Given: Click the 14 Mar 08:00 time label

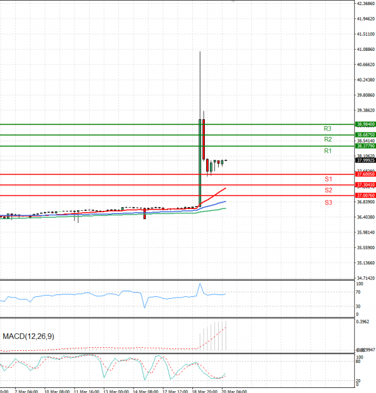Looking at the screenshot, I should coord(145,391).
